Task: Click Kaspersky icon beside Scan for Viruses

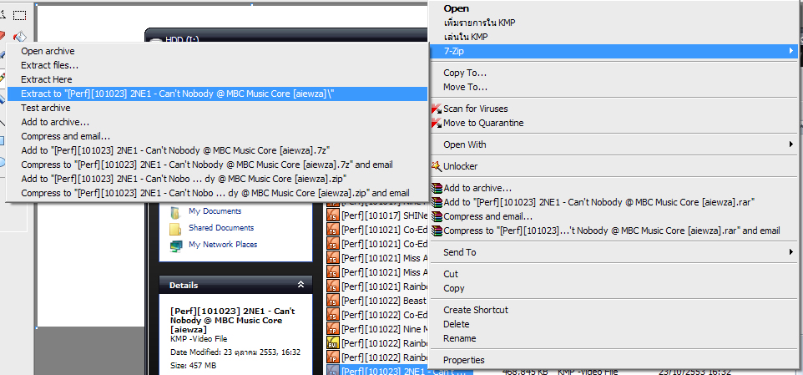Action: pyautogui.click(x=437, y=109)
